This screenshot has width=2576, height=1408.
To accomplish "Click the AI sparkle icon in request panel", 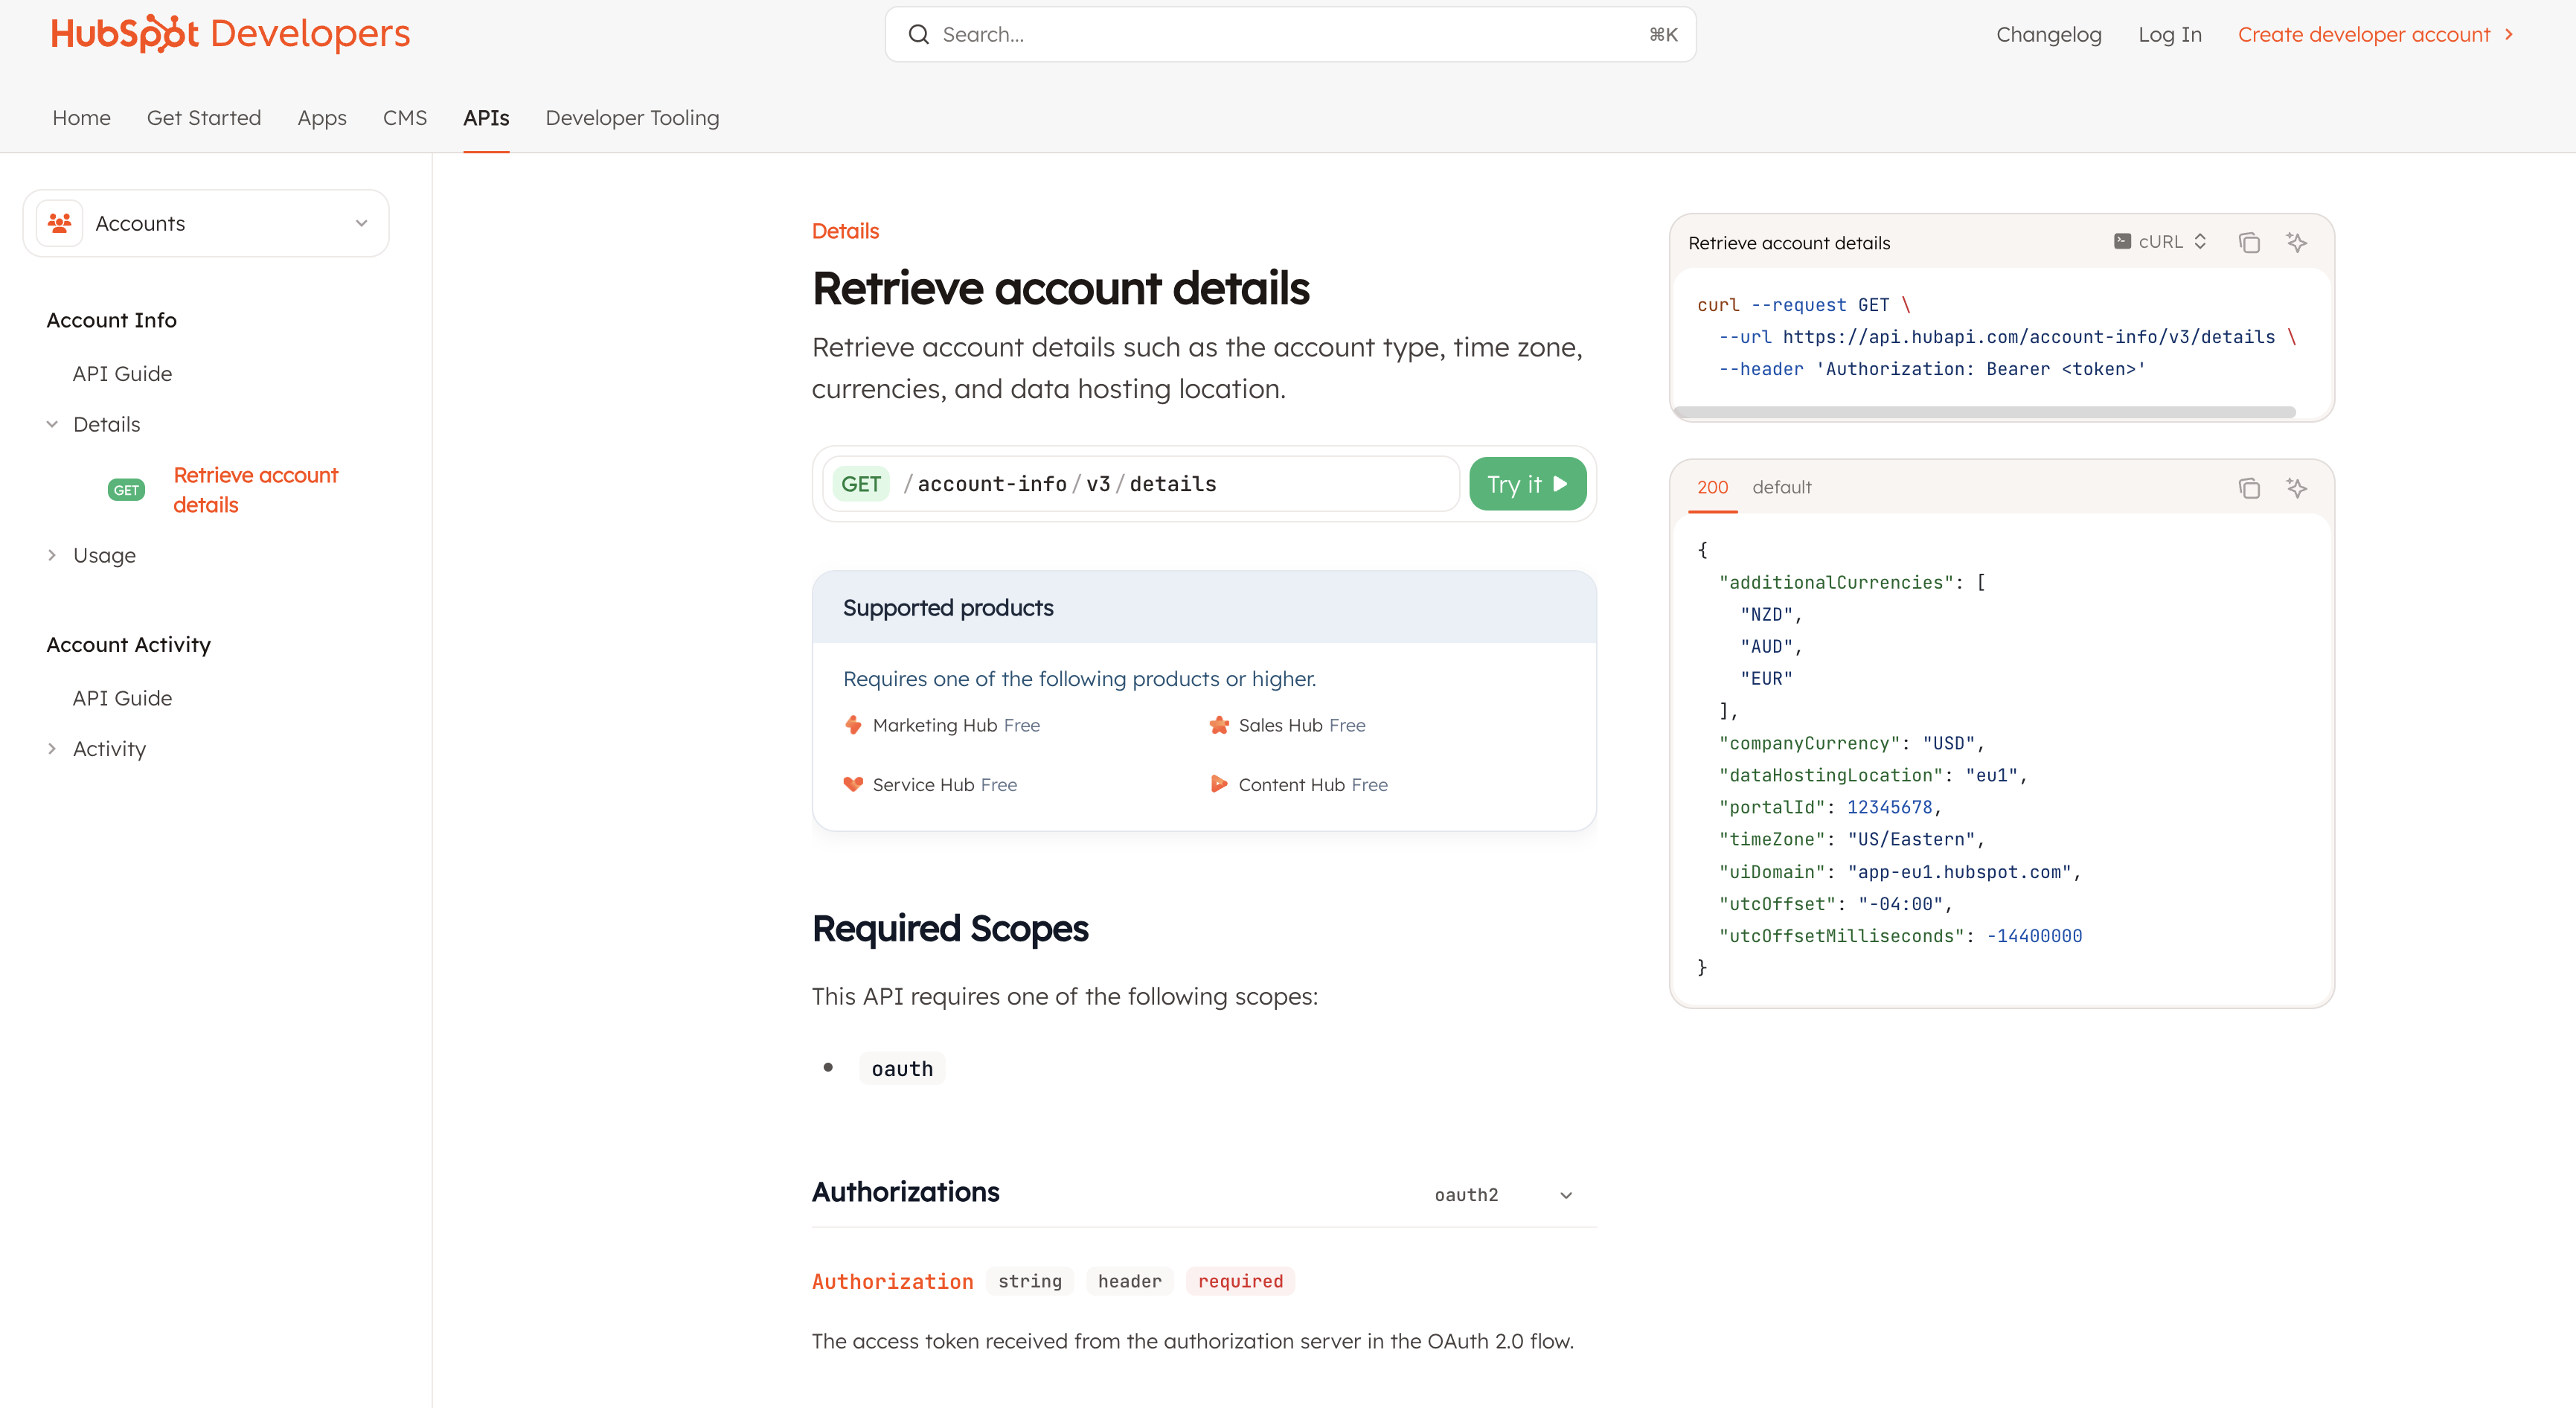I will coord(2296,243).
